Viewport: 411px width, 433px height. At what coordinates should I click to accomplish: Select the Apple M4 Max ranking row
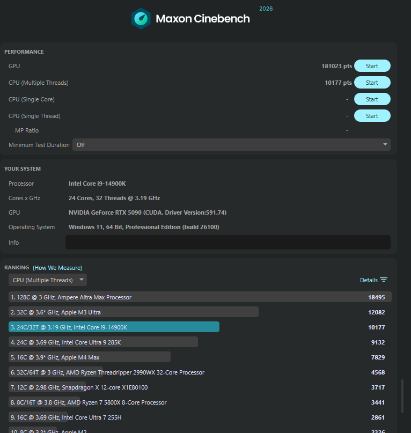[x=200, y=357]
